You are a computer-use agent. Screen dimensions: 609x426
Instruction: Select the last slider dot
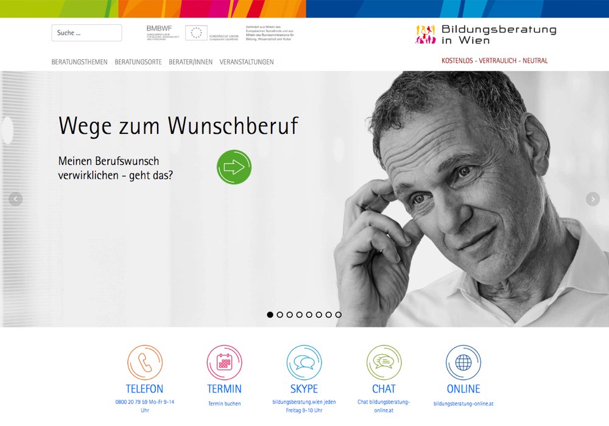[x=338, y=315]
